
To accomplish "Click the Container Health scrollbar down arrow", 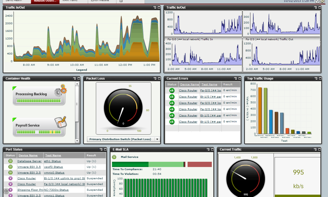I will (x=77, y=141).
